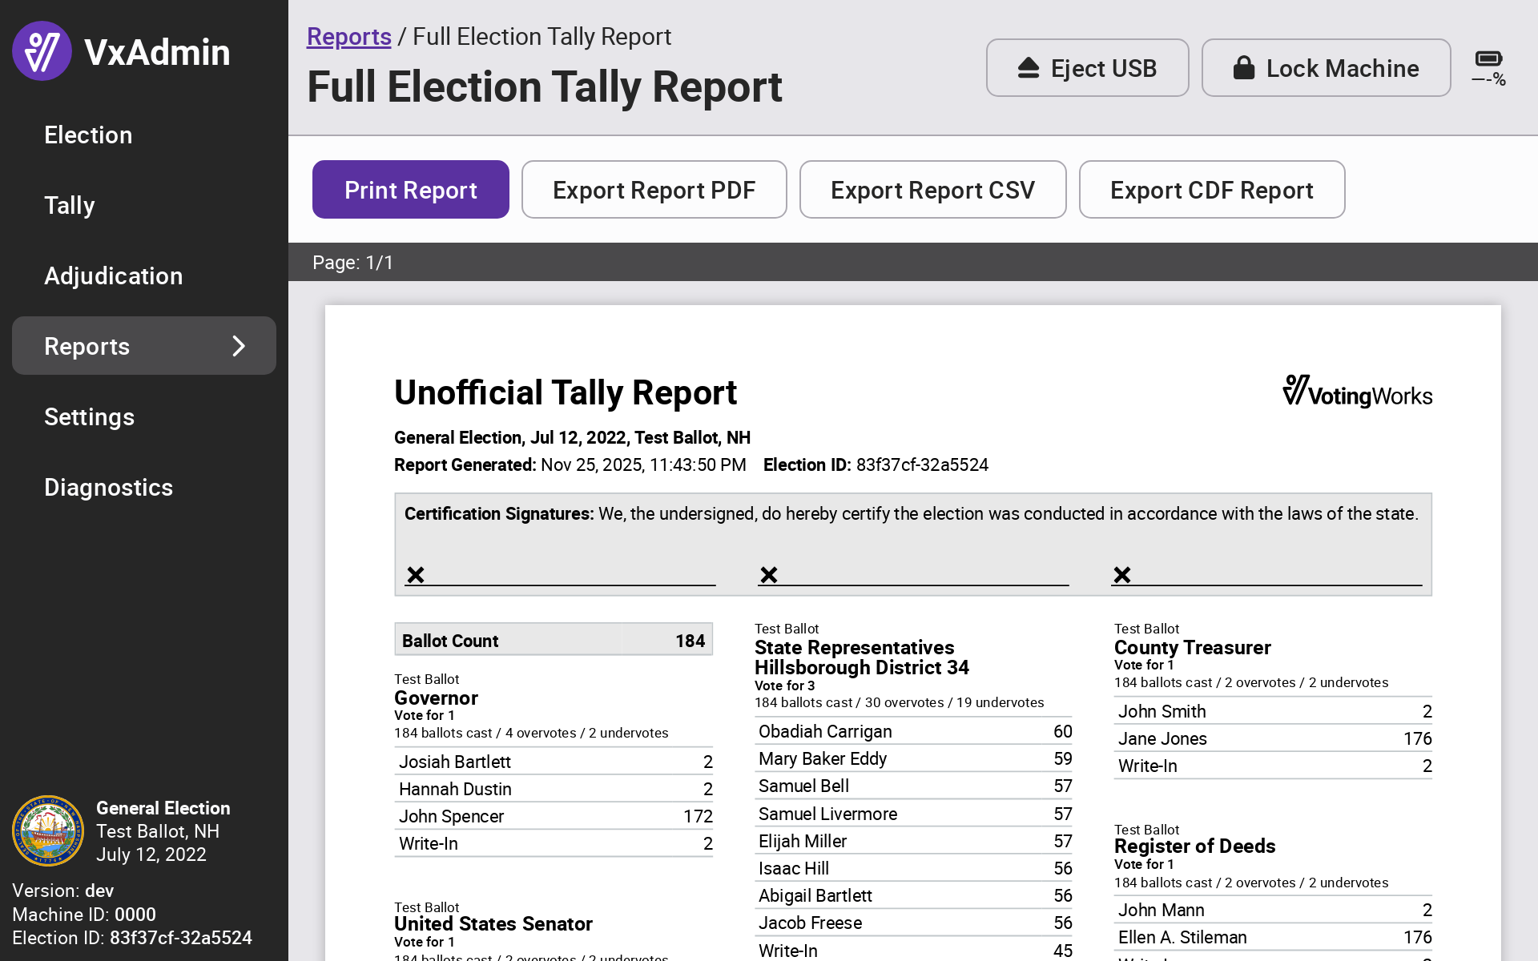
Task: Click the VotingWorks logo in report
Action: [x=1357, y=392]
